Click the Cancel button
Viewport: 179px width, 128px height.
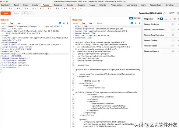16,13
